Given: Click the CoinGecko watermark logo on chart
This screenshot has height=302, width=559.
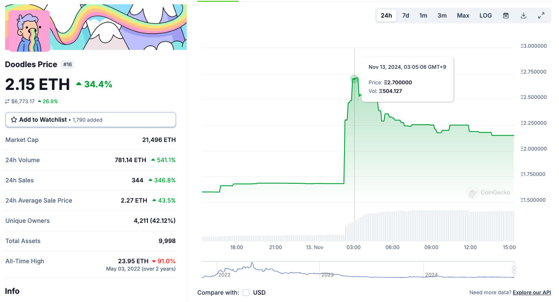Looking at the screenshot, I should coord(489,192).
